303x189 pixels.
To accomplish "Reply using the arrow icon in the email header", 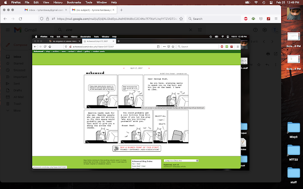I will pos(267,65).
